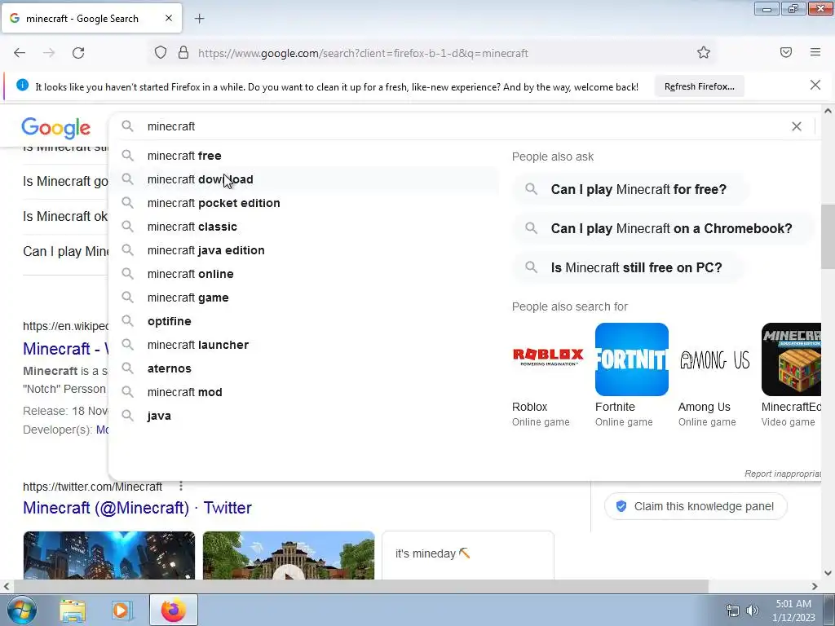Click Claim this knowledge panel button
This screenshot has width=835, height=626.
pos(696,506)
